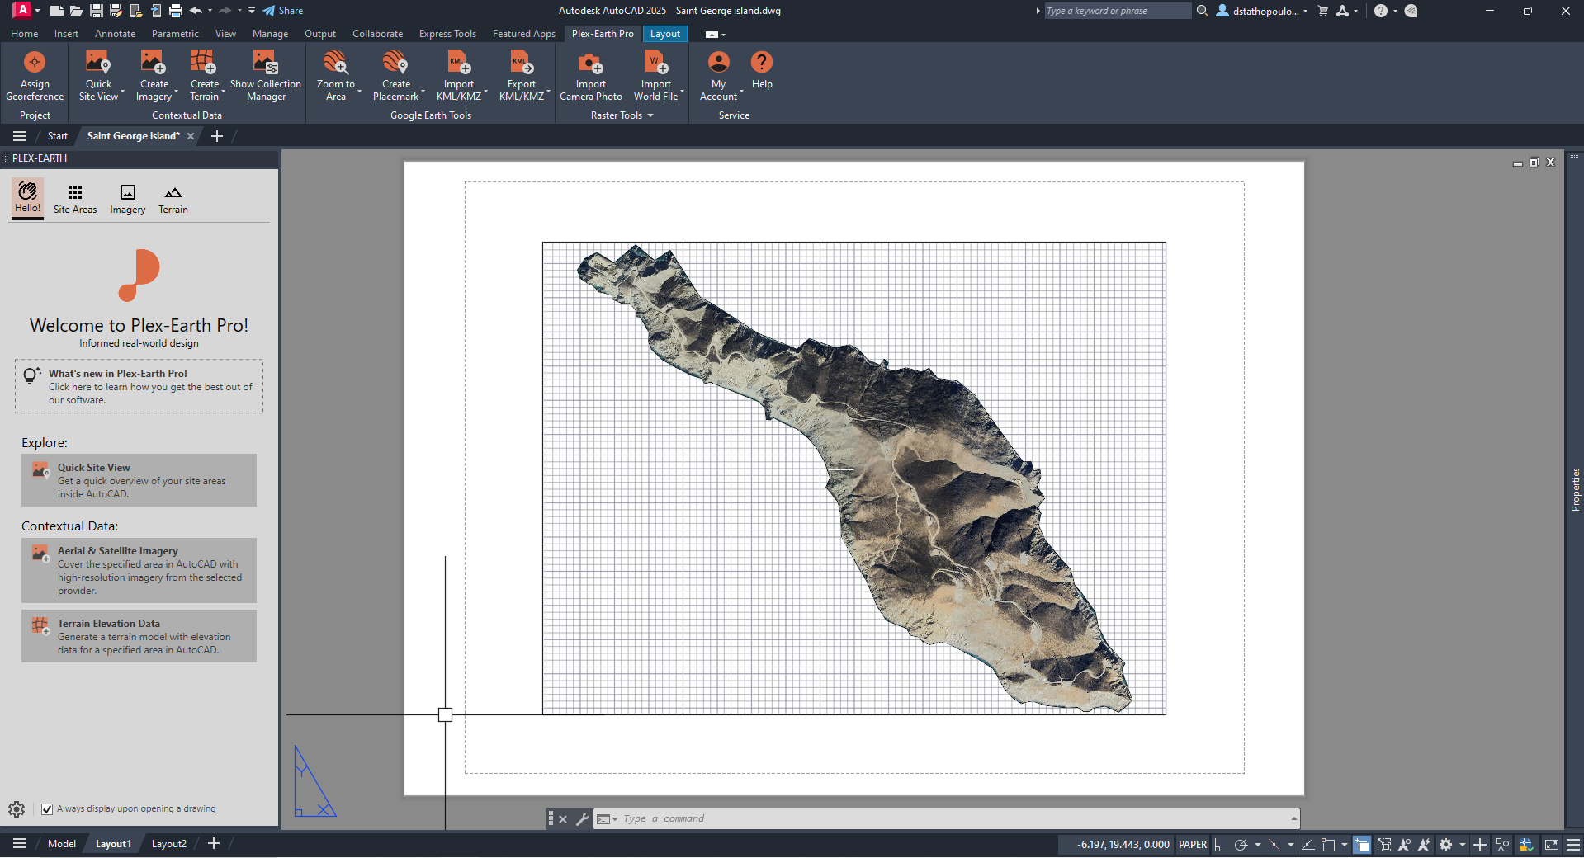Click the command line customize wrench icon
This screenshot has width=1584, height=858.
point(582,819)
